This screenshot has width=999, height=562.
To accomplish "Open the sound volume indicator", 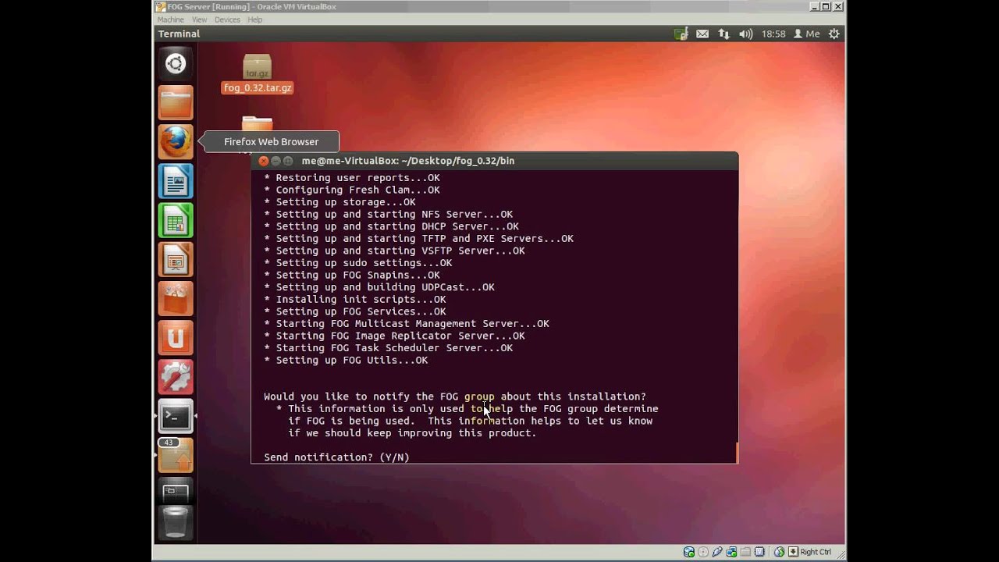I will pos(745,34).
